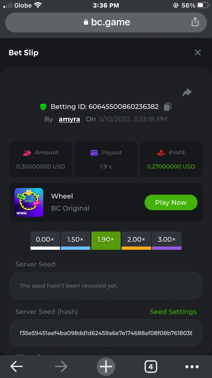
Task: Open the browser more options menu
Action: 192,367
